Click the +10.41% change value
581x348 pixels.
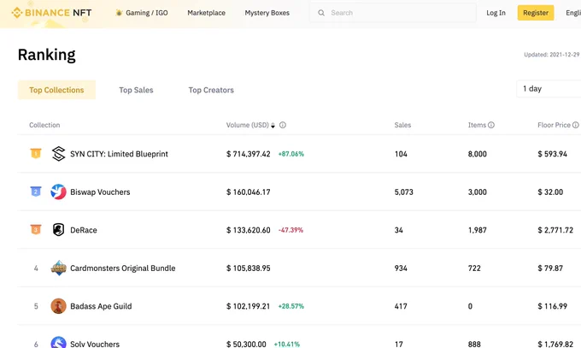click(x=287, y=344)
